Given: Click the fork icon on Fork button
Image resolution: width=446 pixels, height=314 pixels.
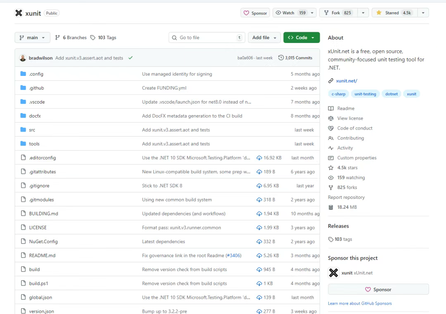Looking at the screenshot, I should 326,13.
